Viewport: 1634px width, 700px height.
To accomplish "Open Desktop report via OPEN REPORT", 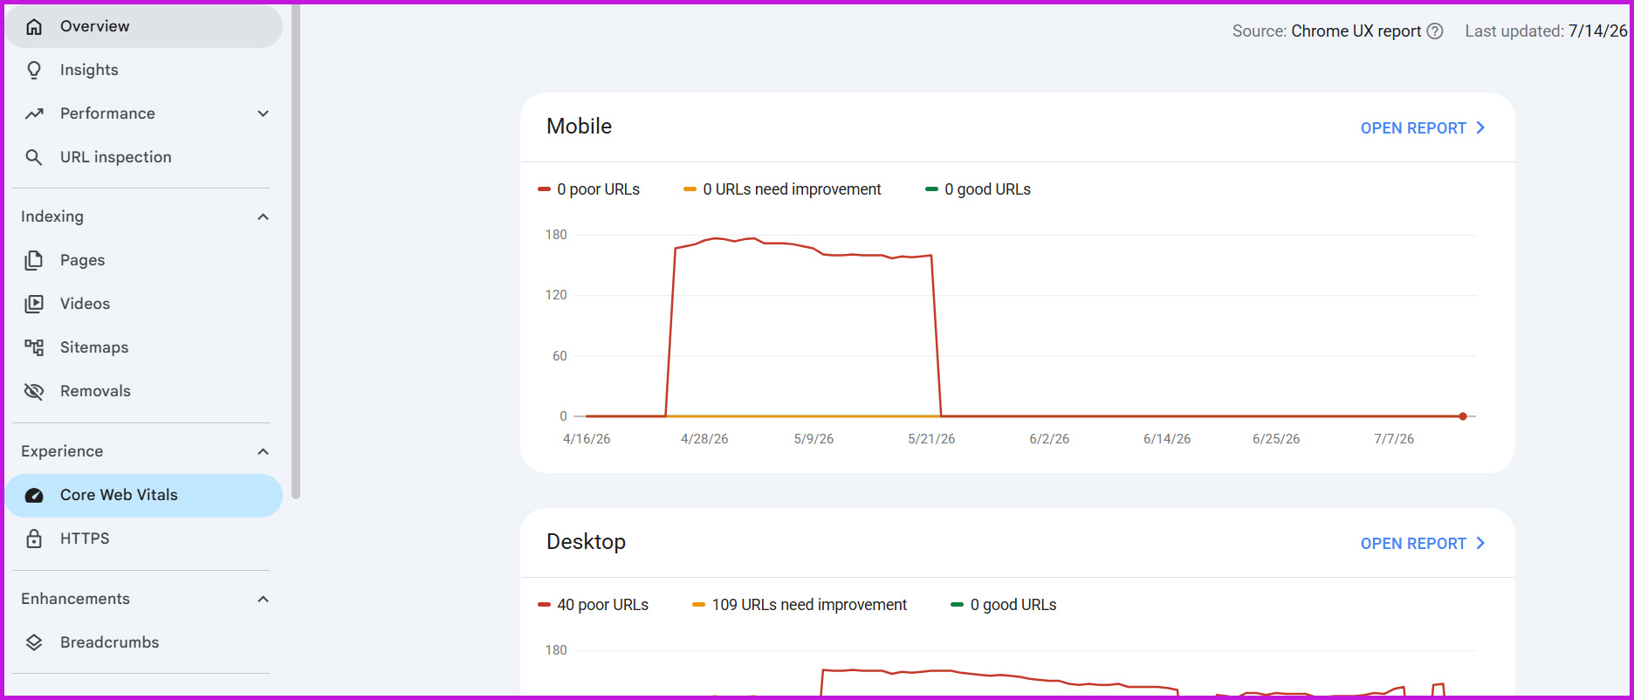I will (x=1423, y=544).
